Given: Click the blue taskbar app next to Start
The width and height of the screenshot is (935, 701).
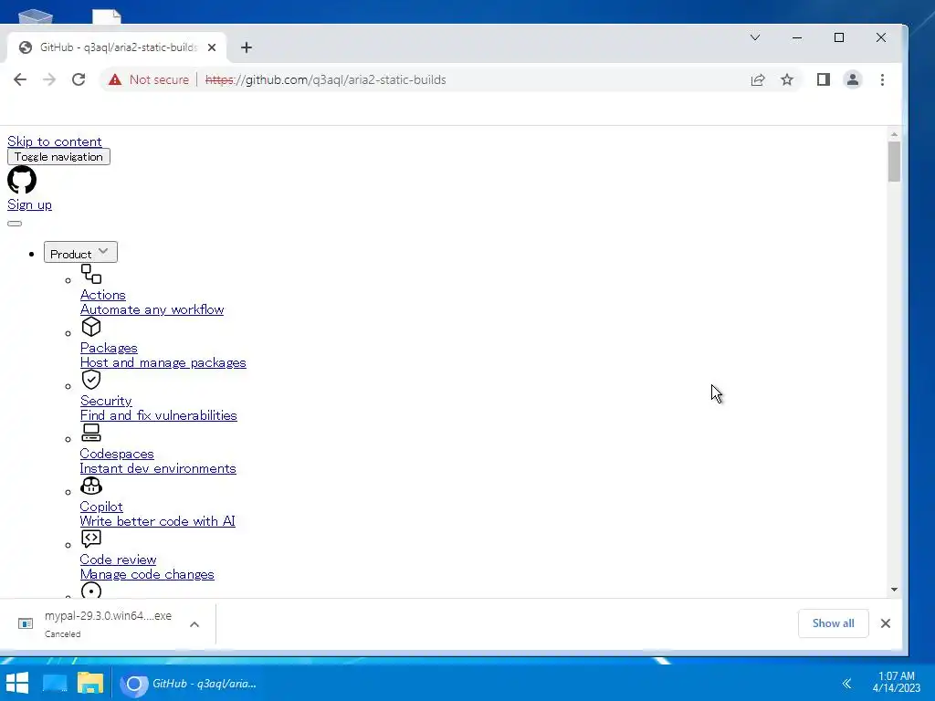Looking at the screenshot, I should (x=55, y=684).
